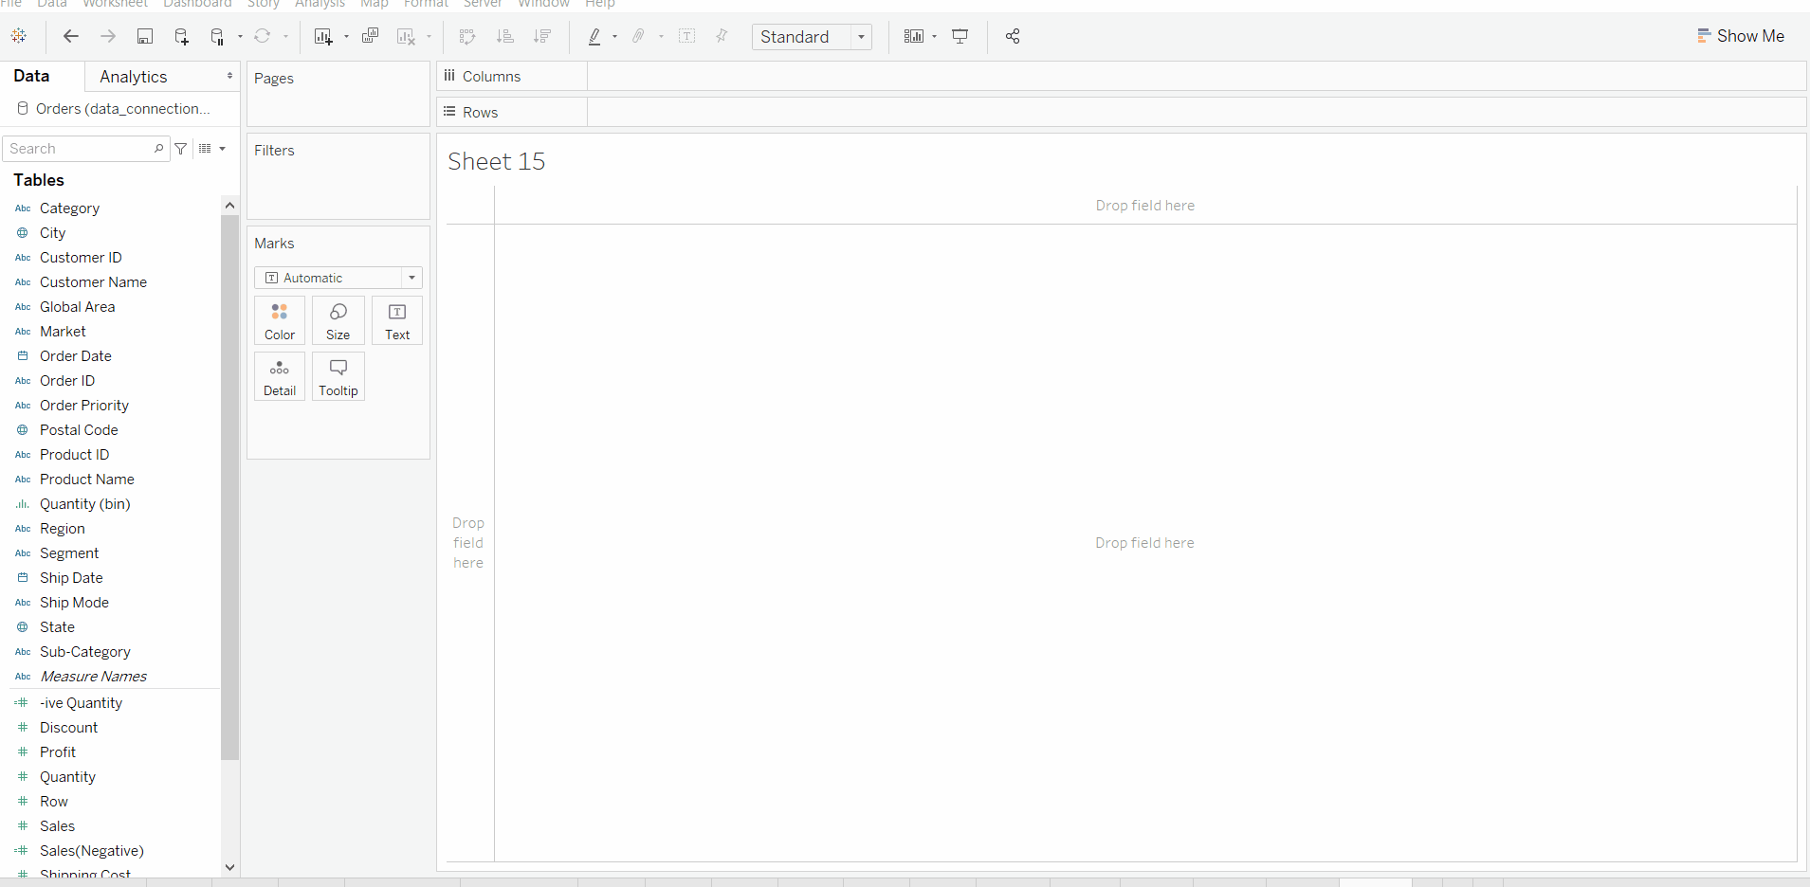Click the Sheet 15 title
Viewport: 1810px width, 887px height.
pos(497,162)
